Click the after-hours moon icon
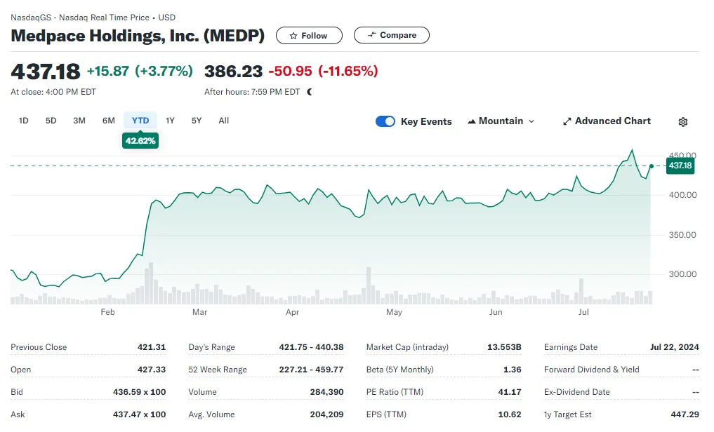The image size is (714, 432). [x=310, y=92]
